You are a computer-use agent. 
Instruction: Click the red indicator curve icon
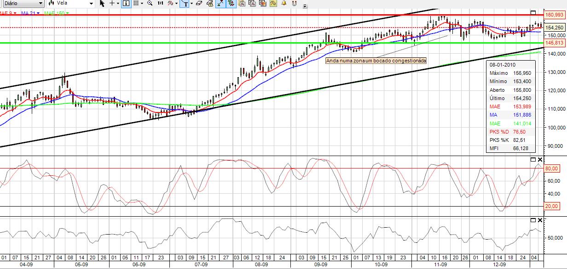pos(170,3)
